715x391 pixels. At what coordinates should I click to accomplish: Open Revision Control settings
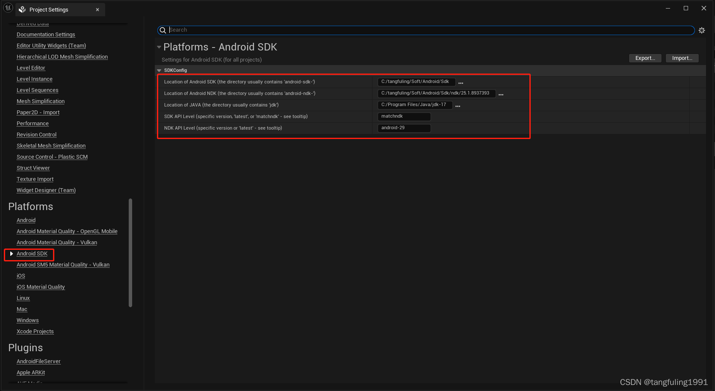tap(36, 135)
